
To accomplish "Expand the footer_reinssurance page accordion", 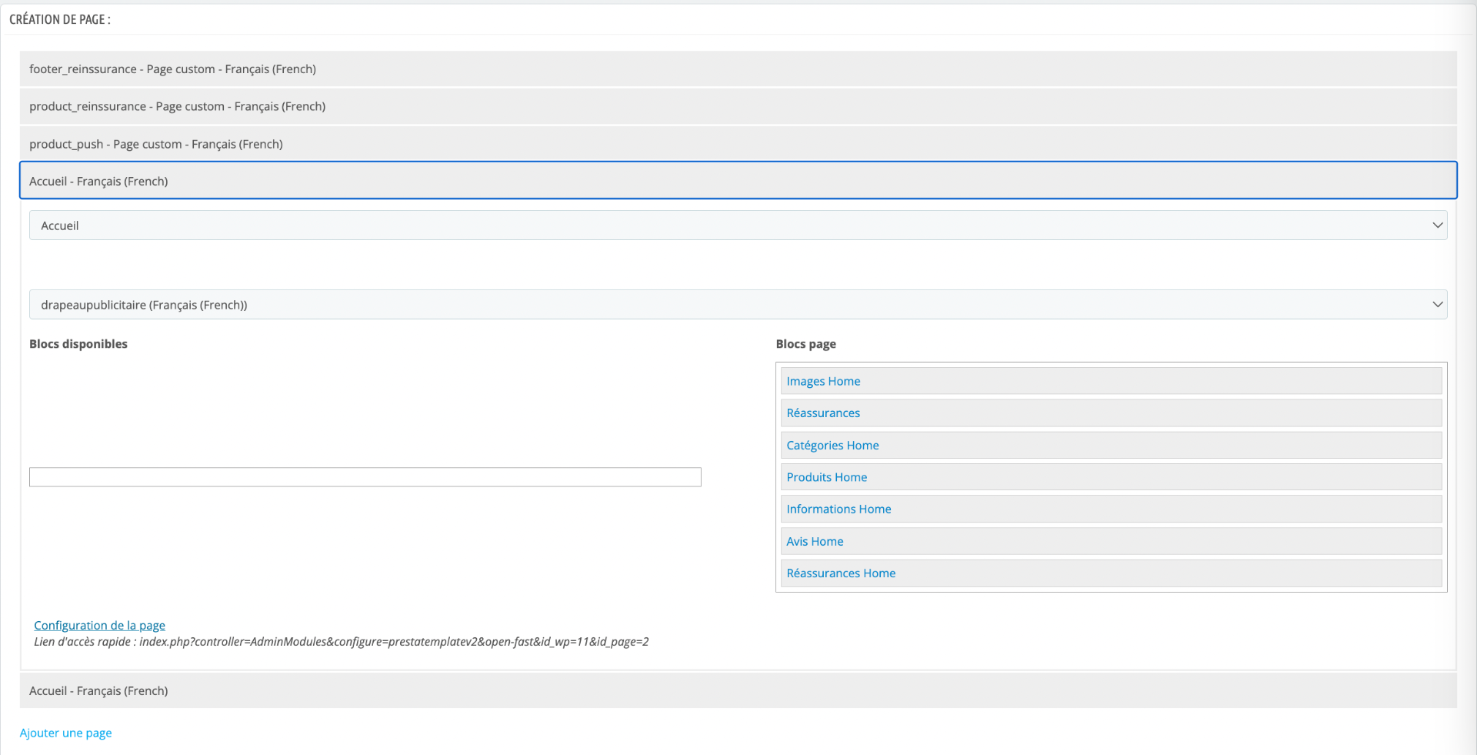I will (738, 69).
